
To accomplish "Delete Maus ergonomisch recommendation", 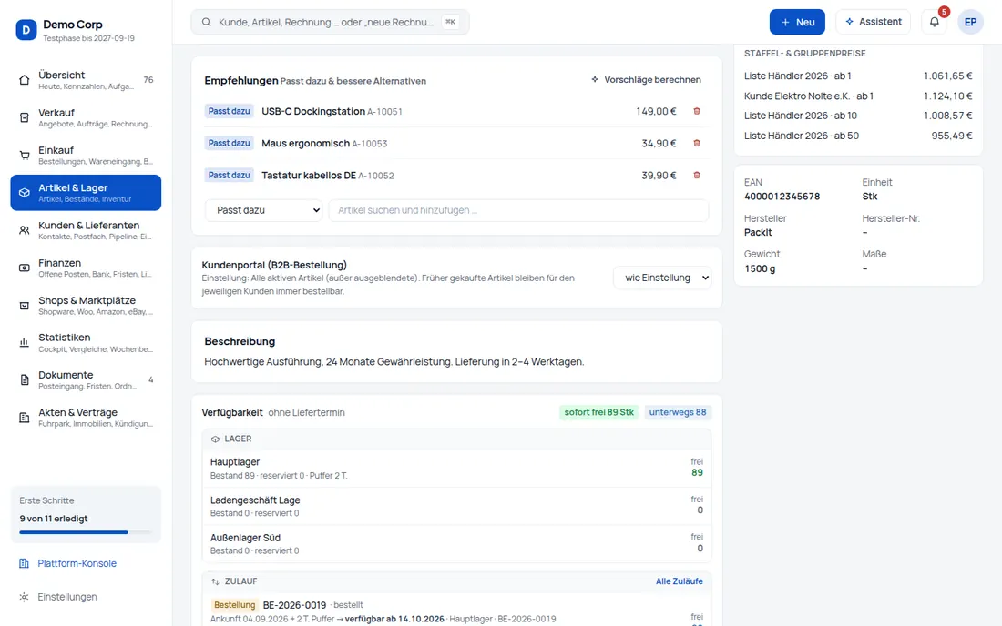I will [x=697, y=143].
